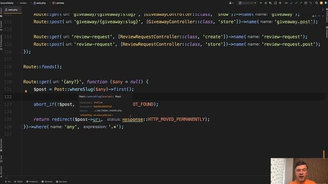
Task: Open the run configuration selector dropdown
Action: 247,3
